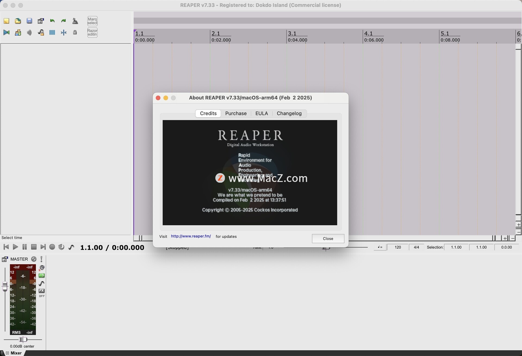Close the Mixer tab via small x
Screen dimensions: 522x356
(x=7, y=353)
